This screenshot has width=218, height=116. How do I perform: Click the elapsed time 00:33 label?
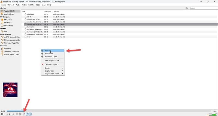pyautogui.click(x=3, y=111)
